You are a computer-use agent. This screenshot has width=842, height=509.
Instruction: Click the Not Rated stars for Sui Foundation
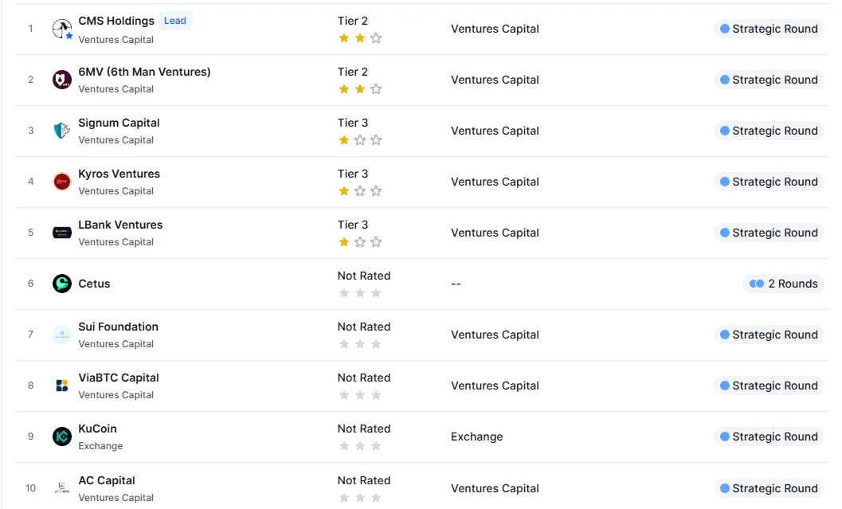[x=360, y=343]
